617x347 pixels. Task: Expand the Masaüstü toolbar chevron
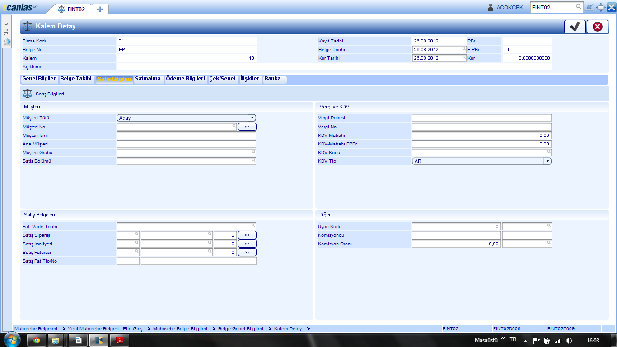pos(503,338)
